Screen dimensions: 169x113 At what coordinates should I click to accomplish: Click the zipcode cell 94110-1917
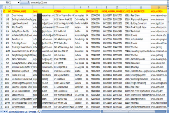pos(96,59)
